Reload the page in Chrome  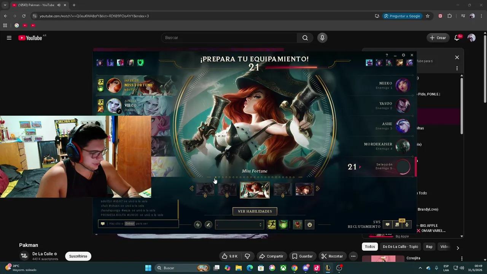(x=24, y=16)
